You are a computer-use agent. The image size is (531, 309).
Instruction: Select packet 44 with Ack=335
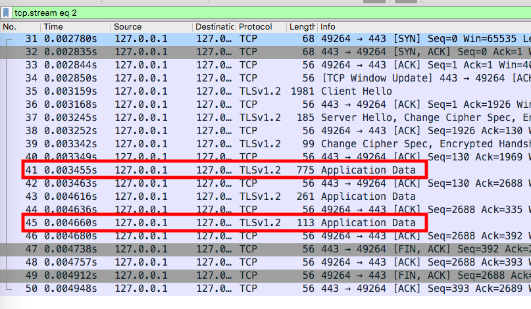point(266,210)
